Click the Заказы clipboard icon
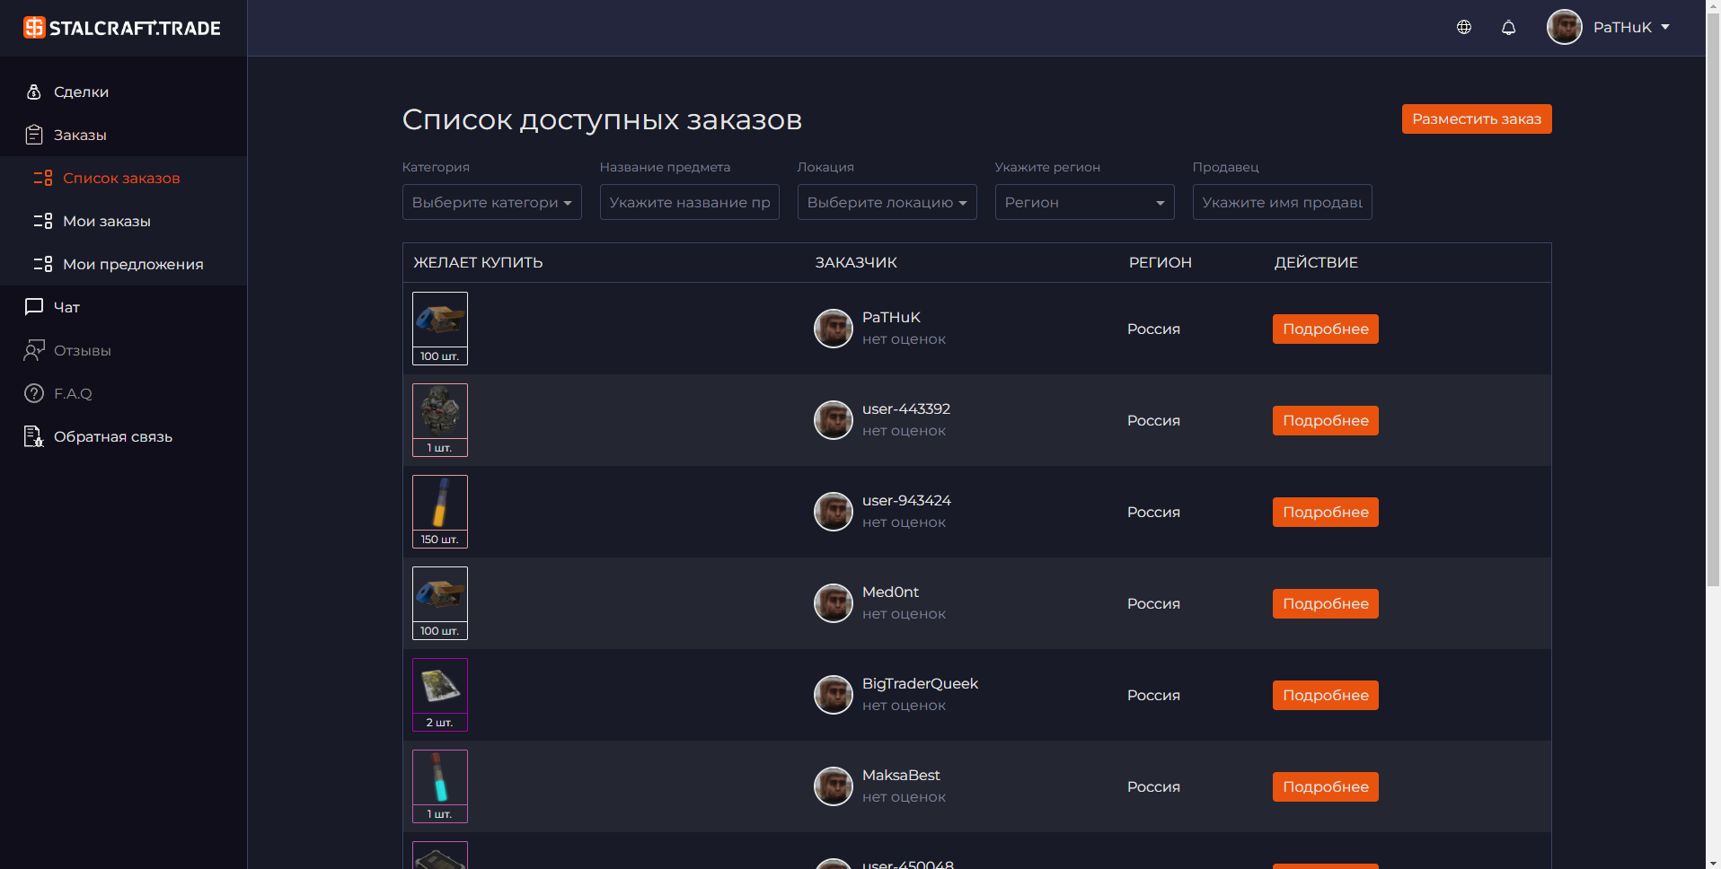This screenshot has height=869, width=1721. (x=34, y=135)
